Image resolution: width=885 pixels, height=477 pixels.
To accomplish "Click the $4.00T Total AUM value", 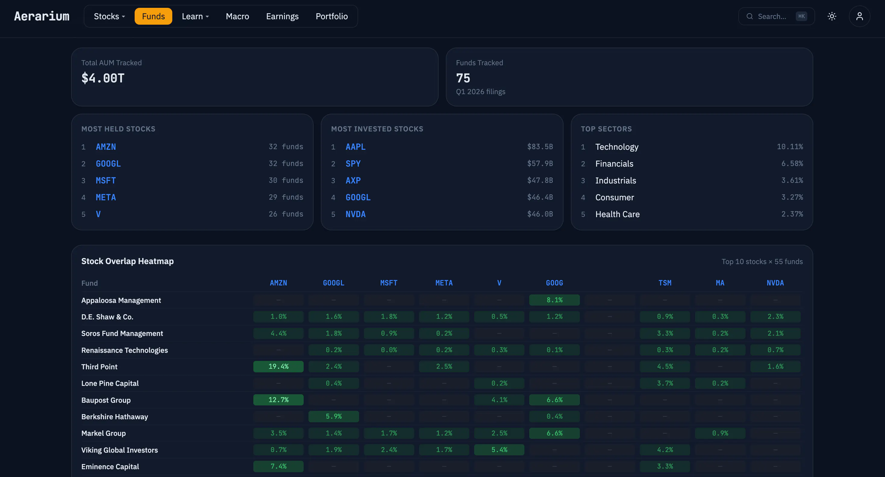I will [103, 78].
